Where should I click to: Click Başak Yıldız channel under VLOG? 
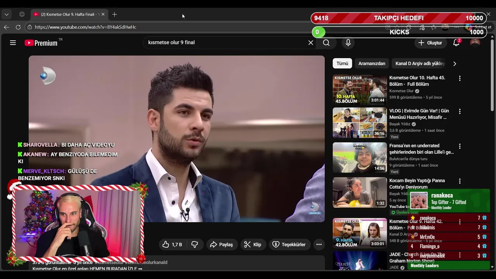pyautogui.click(x=400, y=124)
